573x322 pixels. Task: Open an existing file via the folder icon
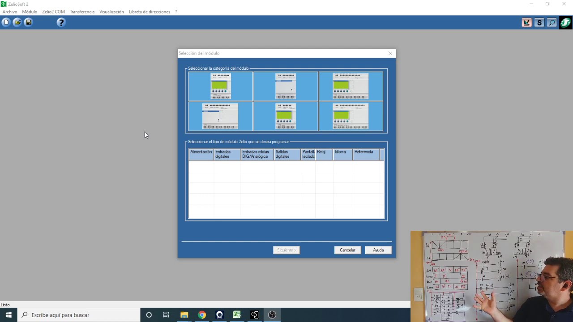(x=17, y=22)
